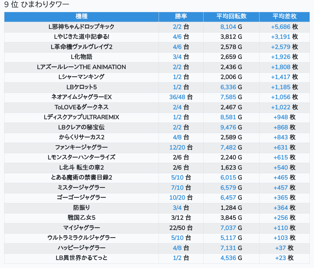Click the +465 枚 average difference value

pos(284,178)
